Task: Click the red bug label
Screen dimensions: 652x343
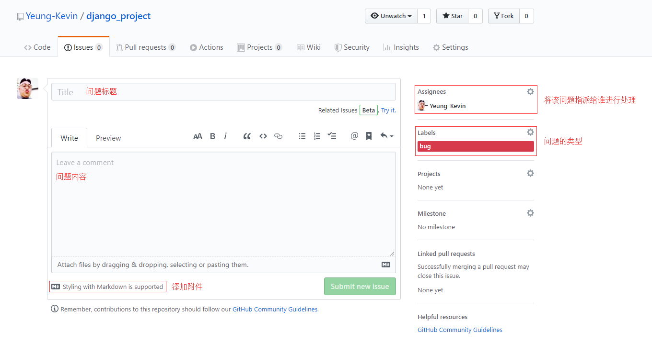Action: [475, 146]
